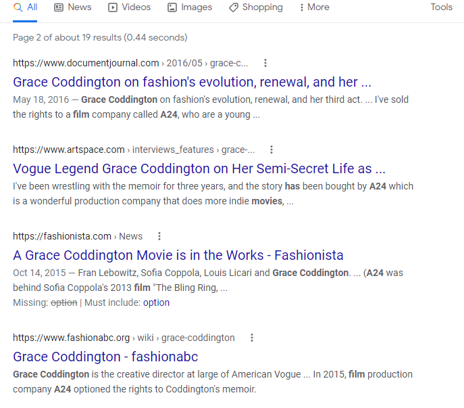Open 'Grace Coddington on fashion's evolution' result
Image resolution: width=464 pixels, height=408 pixels.
click(x=192, y=82)
